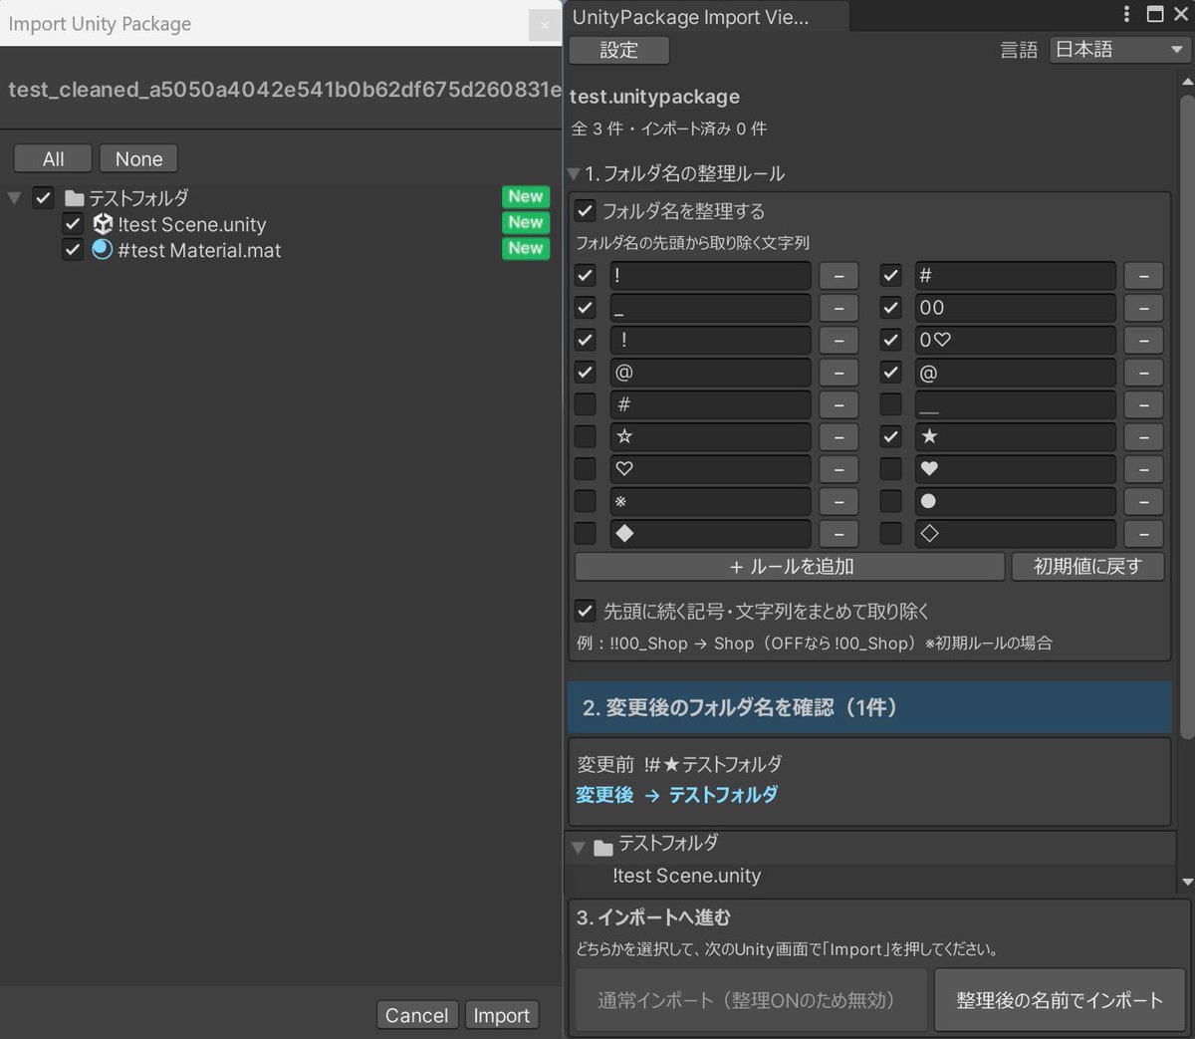Remove the '_' underscore rule in the left column
The width and height of the screenshot is (1195, 1039).
(838, 308)
